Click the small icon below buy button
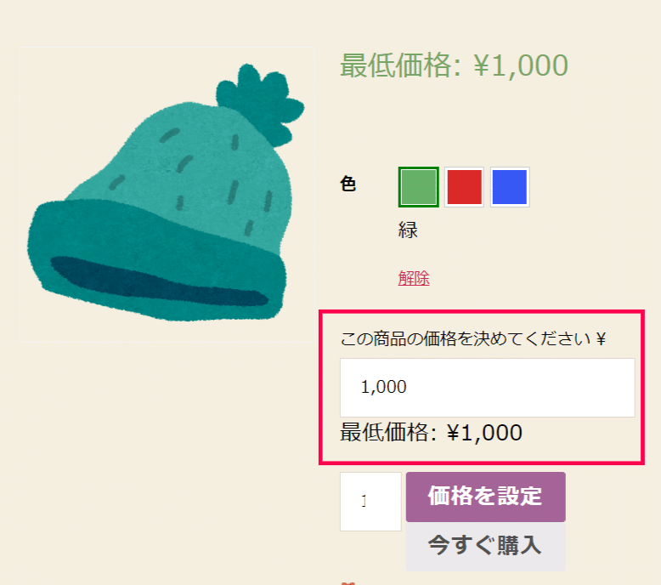661x585 pixels. tap(347, 583)
